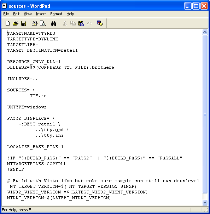Click the _NT_TARGET_VERSION line

(x=72, y=186)
